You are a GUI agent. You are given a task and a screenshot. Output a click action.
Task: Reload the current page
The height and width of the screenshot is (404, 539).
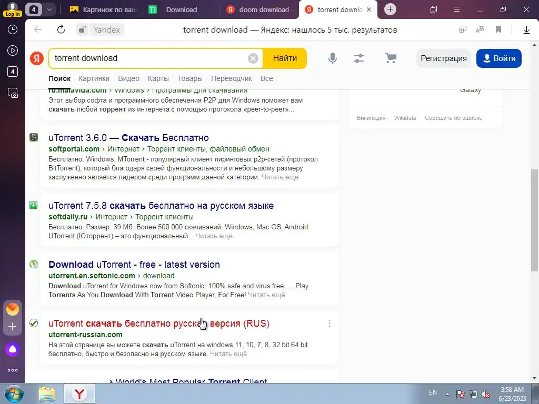click(x=61, y=29)
